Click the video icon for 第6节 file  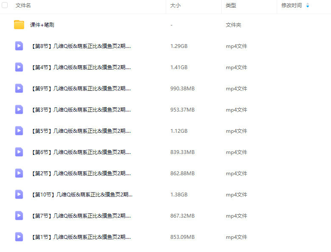[x=19, y=152]
